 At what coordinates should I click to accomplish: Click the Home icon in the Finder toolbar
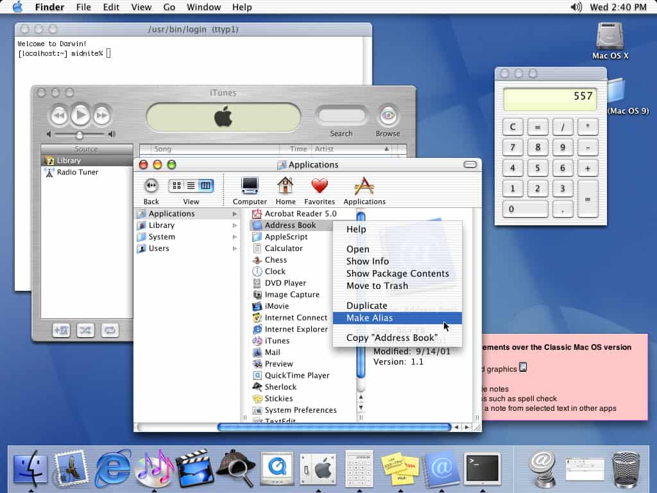[286, 186]
